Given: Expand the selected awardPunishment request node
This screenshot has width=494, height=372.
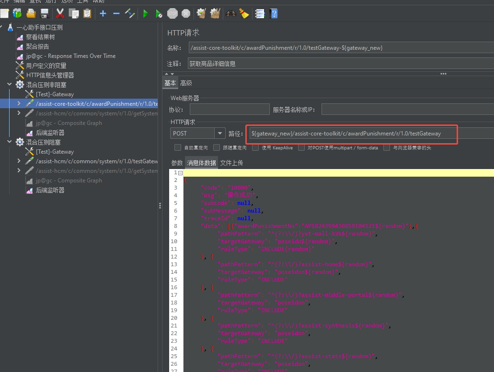Looking at the screenshot, I should (x=19, y=104).
